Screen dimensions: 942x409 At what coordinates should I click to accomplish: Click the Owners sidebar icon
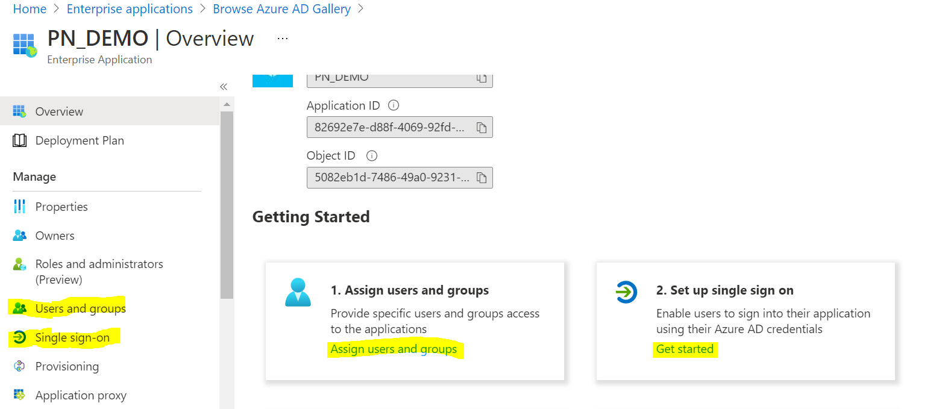click(19, 236)
